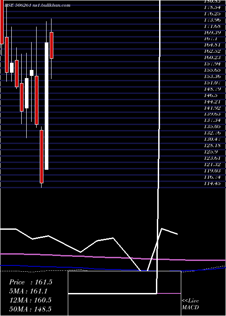Click the last red candlestick on the right
Viewport: 226px width, 316px height.
click(x=52, y=45)
